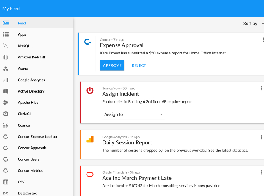264x196 pixels.
Task: Click the Google Analytics logo on session report card
Action: 90,139
